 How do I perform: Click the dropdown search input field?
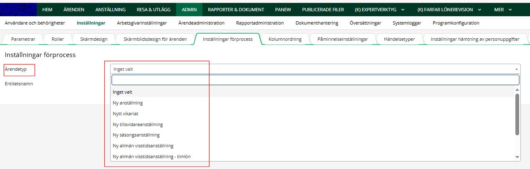[315, 80]
